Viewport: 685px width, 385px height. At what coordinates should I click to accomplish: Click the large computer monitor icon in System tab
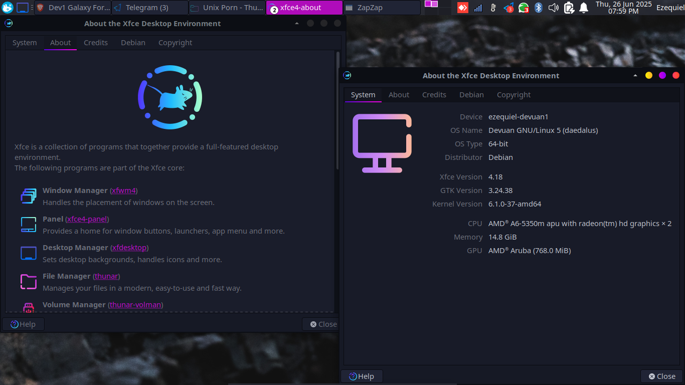tap(382, 143)
